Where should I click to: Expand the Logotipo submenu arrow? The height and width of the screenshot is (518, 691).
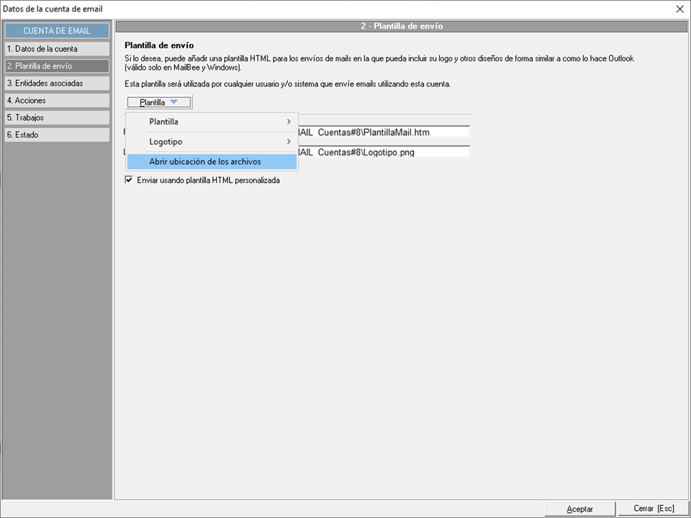(x=289, y=142)
